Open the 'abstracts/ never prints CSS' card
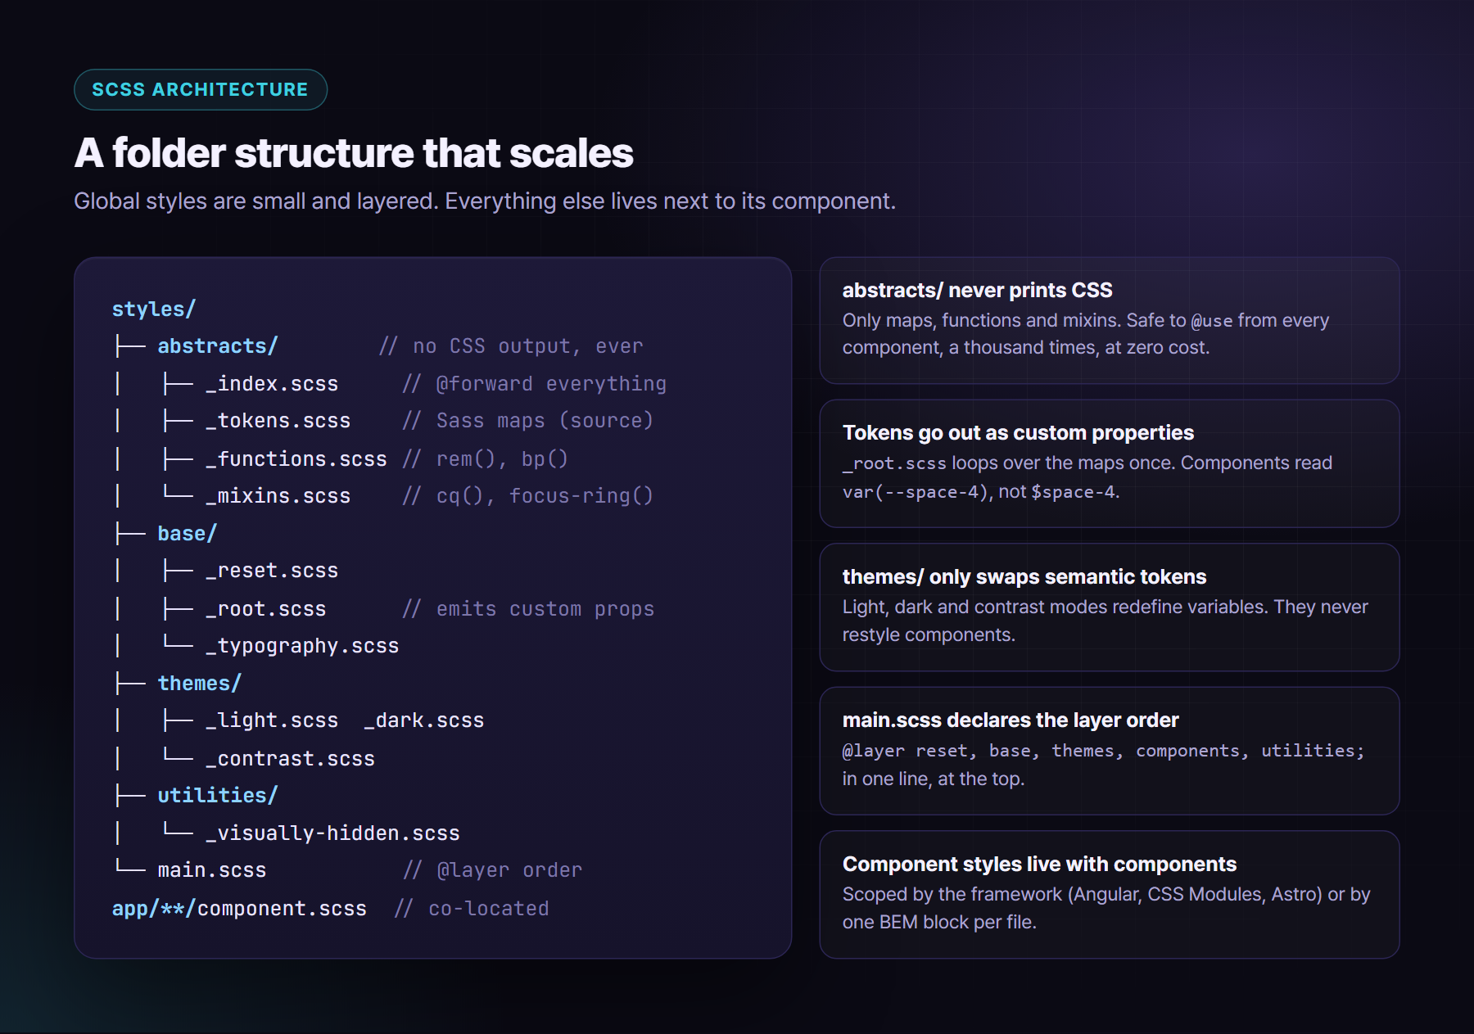 (1110, 321)
